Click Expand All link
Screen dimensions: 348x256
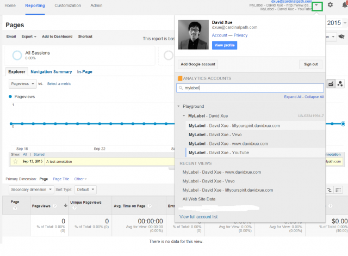pos(293,97)
